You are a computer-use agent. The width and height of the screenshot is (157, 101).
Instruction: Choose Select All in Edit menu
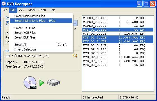(41, 45)
